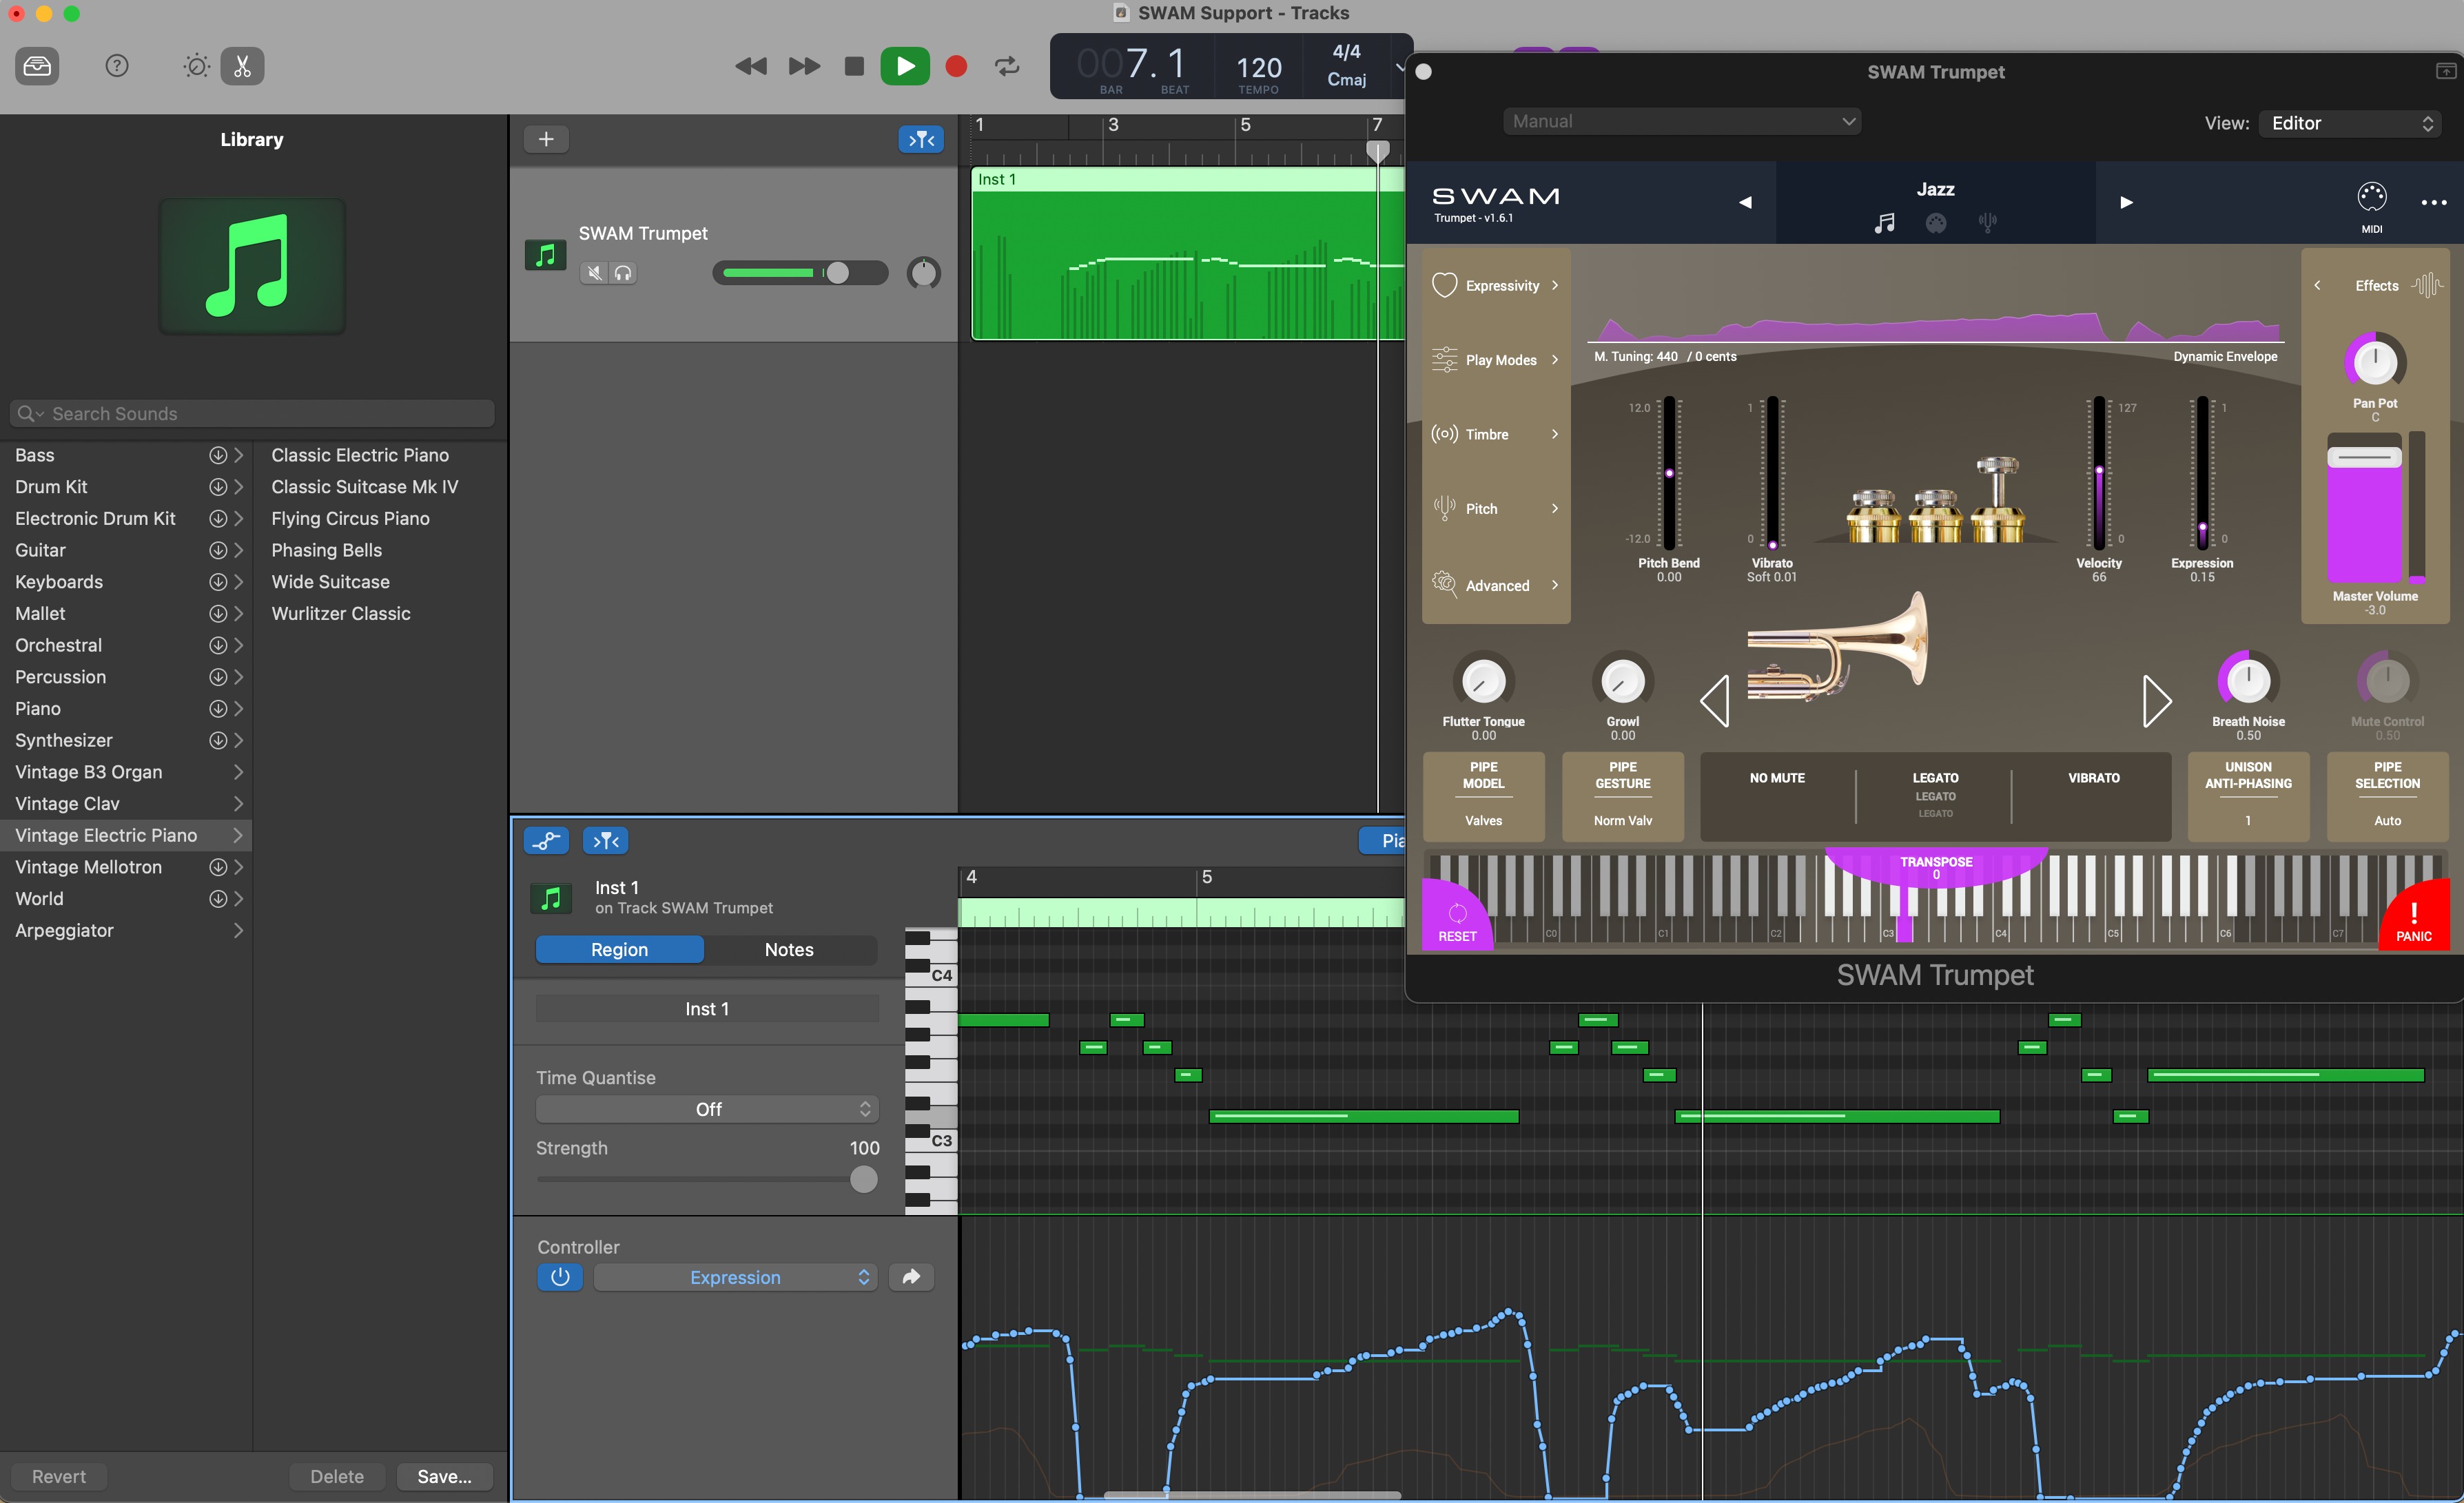The image size is (2464, 1503).
Task: Choose Wurlitzer Classic patch
Action: coord(341,613)
